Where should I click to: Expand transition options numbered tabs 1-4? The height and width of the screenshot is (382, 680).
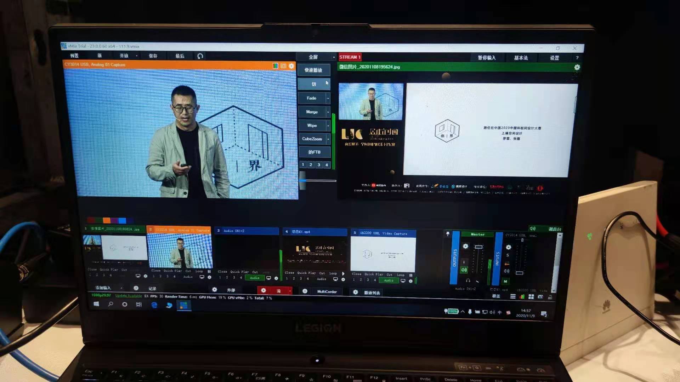point(315,164)
